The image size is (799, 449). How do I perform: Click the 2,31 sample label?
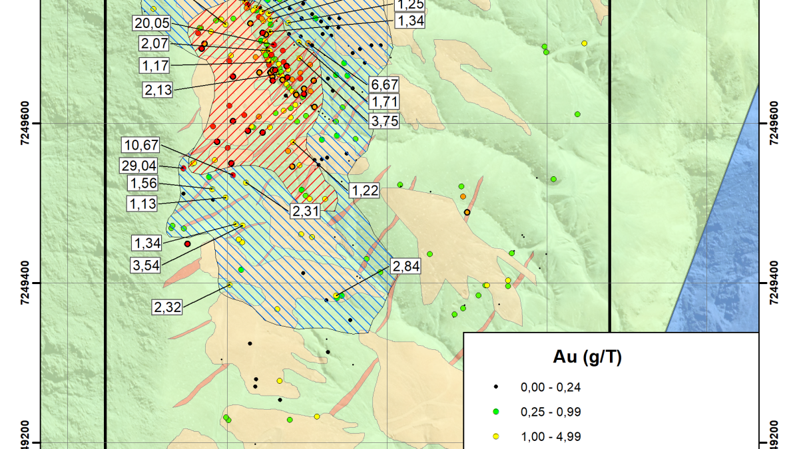point(305,211)
